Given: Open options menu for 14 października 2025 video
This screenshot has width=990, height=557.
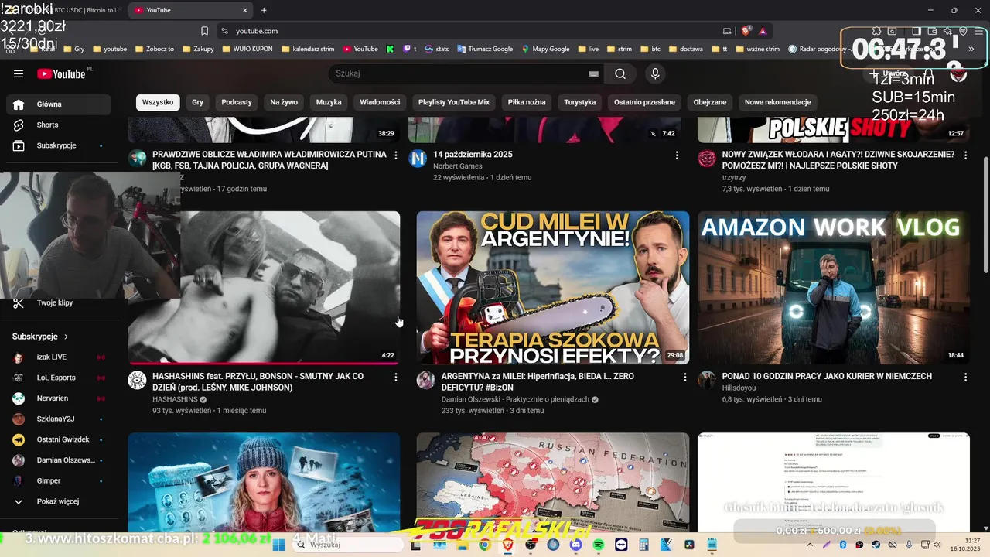Looking at the screenshot, I should pos(677,155).
